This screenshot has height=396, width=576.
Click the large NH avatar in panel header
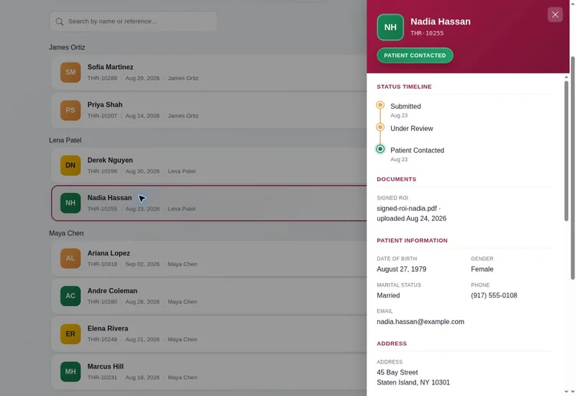click(x=390, y=27)
